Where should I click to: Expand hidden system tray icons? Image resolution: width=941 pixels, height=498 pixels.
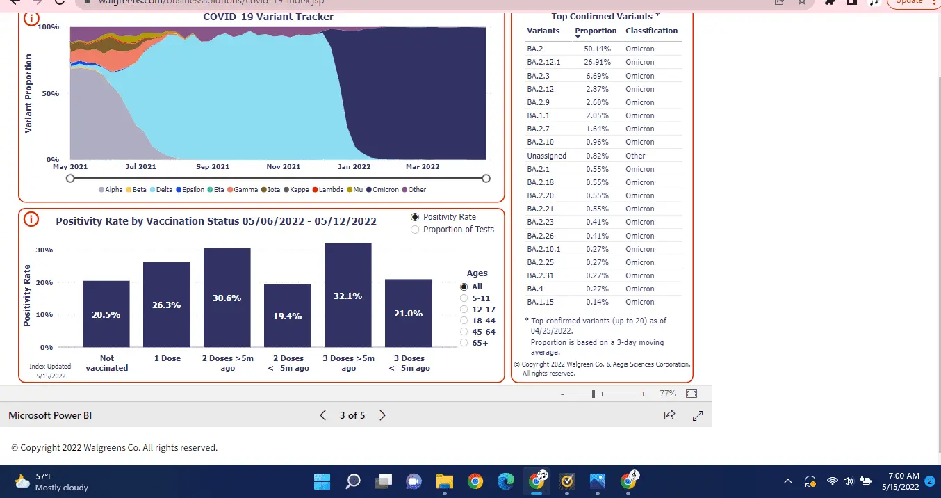(788, 481)
